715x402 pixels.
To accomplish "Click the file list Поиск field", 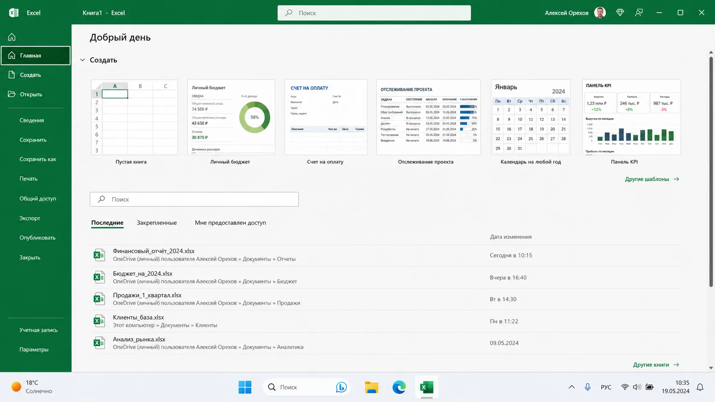I will point(194,199).
